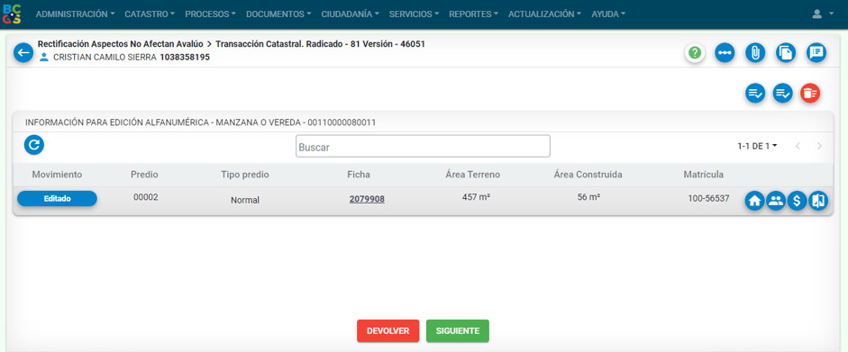
Task: Open the user account dropdown
Action: point(823,14)
